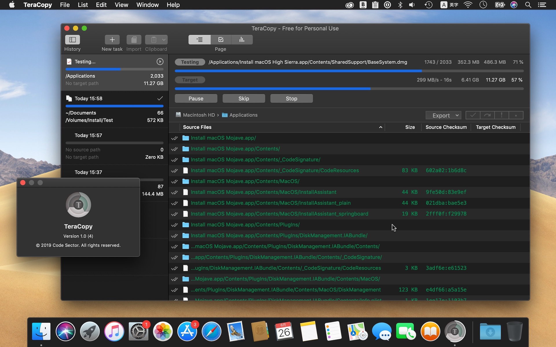This screenshot has height=347, width=556.
Task: Click checksum e4df66:a5a15e
Action: pyautogui.click(x=446, y=290)
